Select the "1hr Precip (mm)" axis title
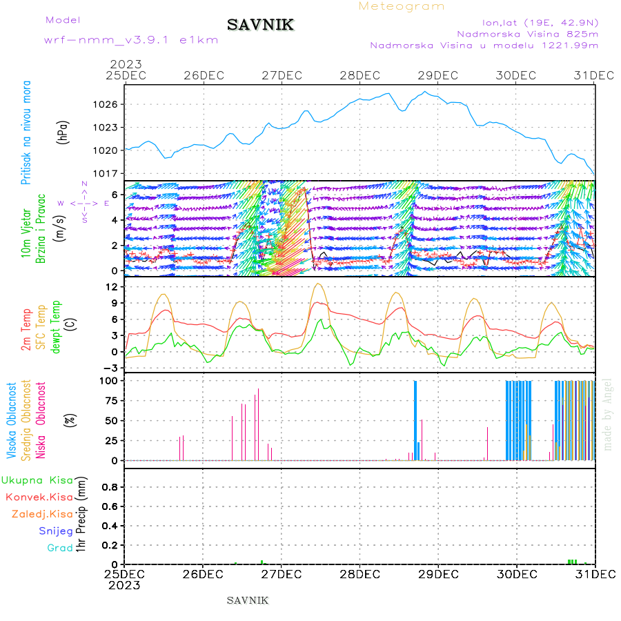 (81, 514)
